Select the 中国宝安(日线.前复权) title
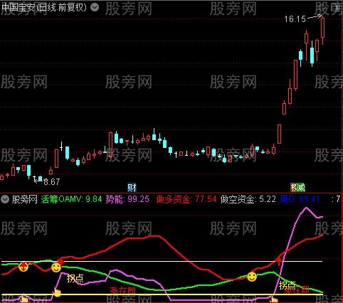 44,8
